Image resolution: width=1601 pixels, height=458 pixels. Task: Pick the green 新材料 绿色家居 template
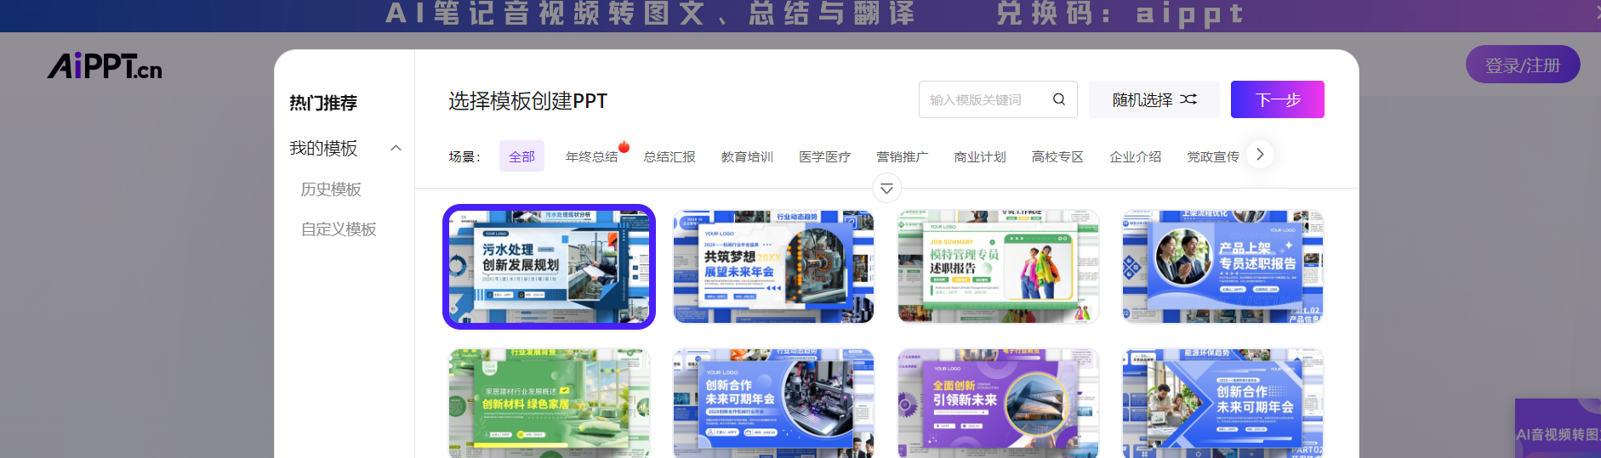coord(549,404)
